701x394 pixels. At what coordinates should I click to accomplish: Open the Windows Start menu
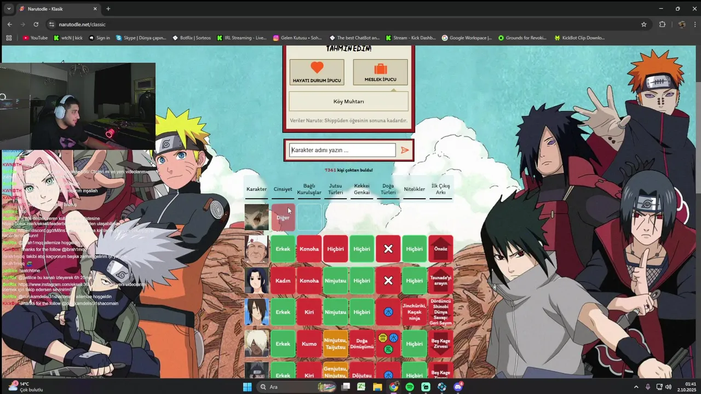tap(247, 387)
